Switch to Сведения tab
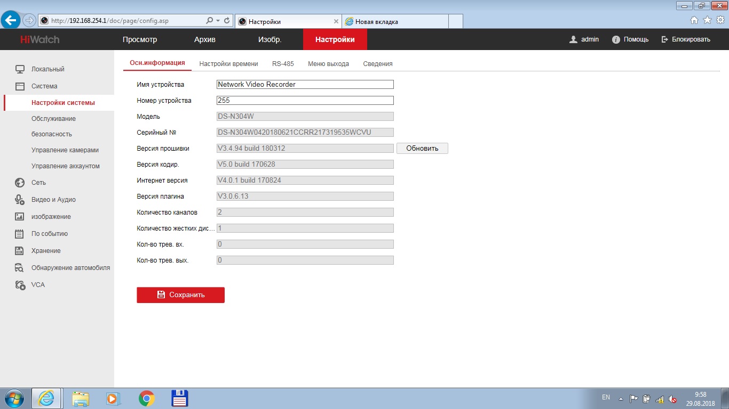The height and width of the screenshot is (409, 729). click(x=378, y=64)
